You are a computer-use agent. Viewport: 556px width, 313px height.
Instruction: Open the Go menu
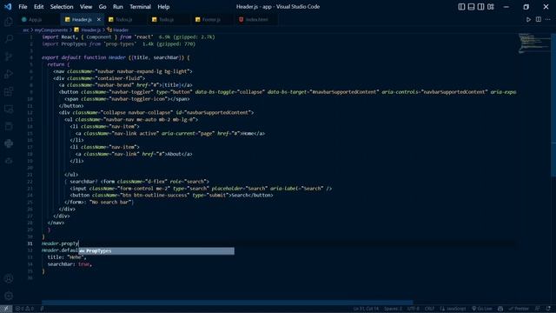pyautogui.click(x=103, y=7)
